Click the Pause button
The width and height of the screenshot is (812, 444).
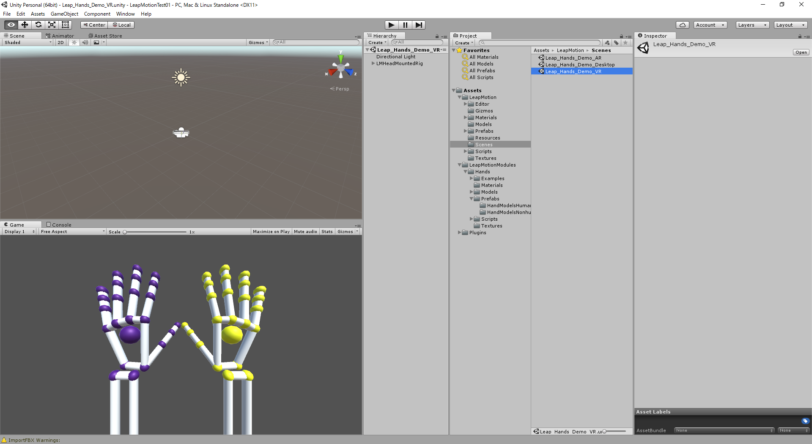405,25
